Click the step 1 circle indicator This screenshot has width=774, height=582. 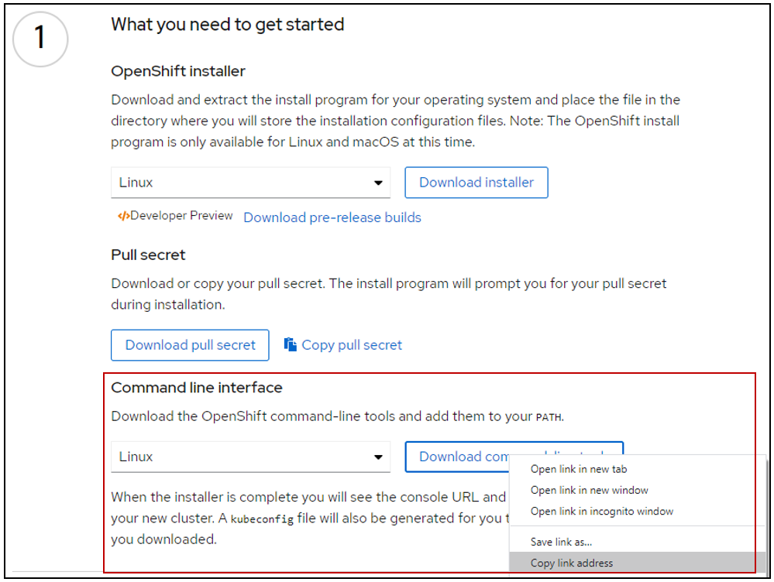coord(40,39)
